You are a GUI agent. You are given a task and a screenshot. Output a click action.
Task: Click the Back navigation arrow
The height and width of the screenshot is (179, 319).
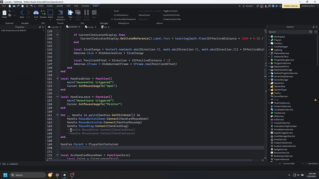(x=22, y=13)
